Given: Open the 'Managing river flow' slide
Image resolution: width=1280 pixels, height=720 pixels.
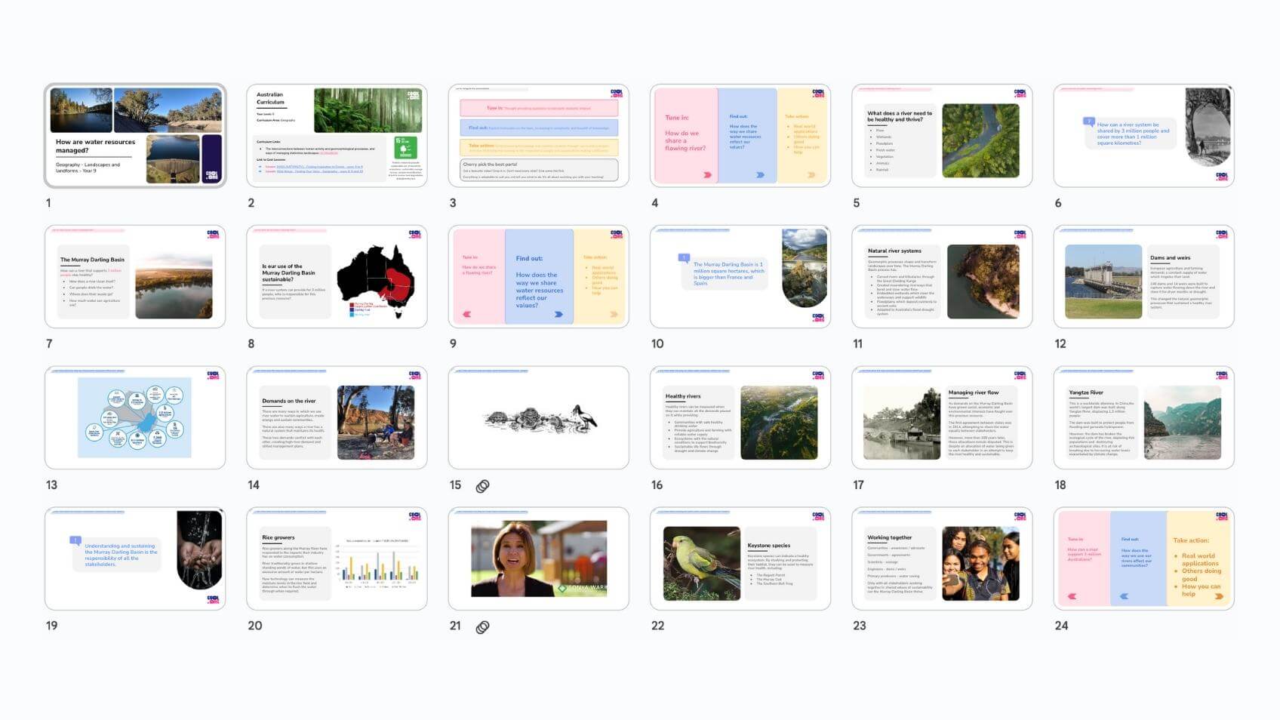Looking at the screenshot, I should click(x=942, y=418).
